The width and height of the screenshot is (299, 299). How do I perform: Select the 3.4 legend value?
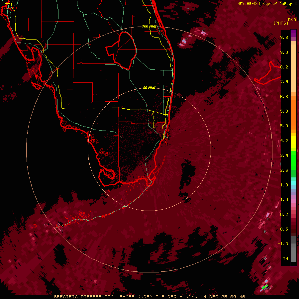(x=284, y=155)
